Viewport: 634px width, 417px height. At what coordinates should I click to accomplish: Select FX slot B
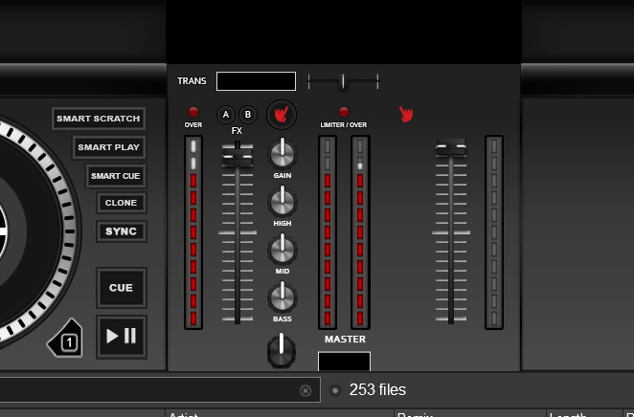[x=247, y=114]
